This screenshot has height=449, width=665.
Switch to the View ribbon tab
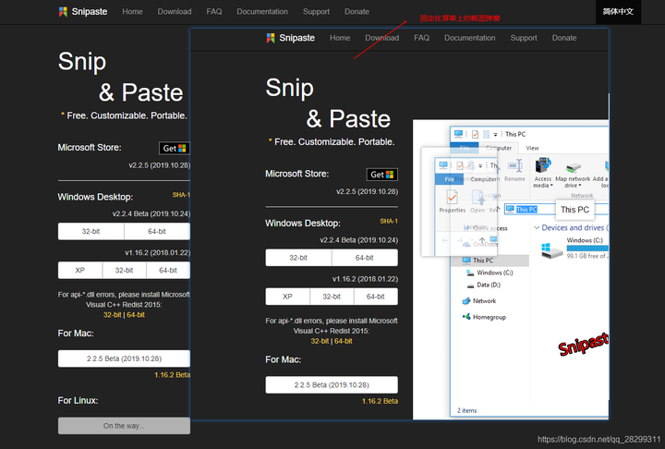pos(532,148)
